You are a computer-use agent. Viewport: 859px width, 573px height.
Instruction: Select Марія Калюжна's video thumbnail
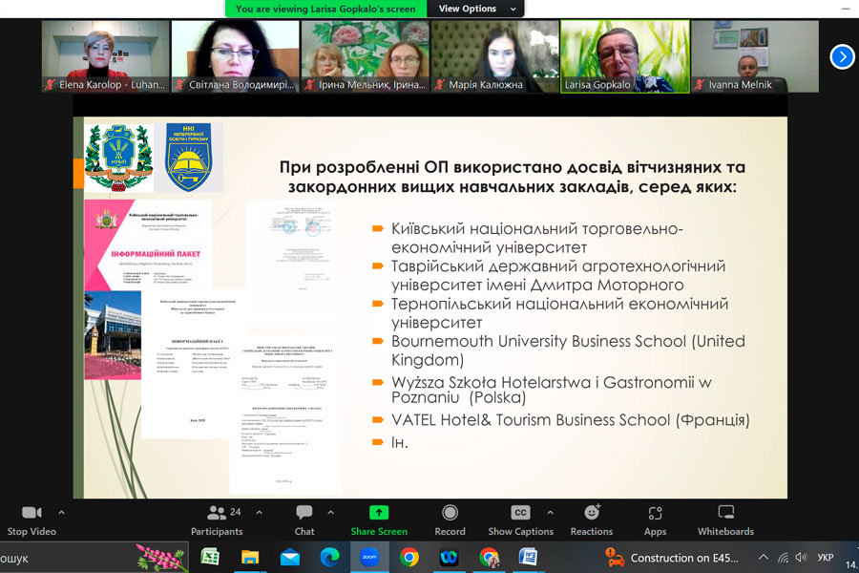click(x=494, y=56)
